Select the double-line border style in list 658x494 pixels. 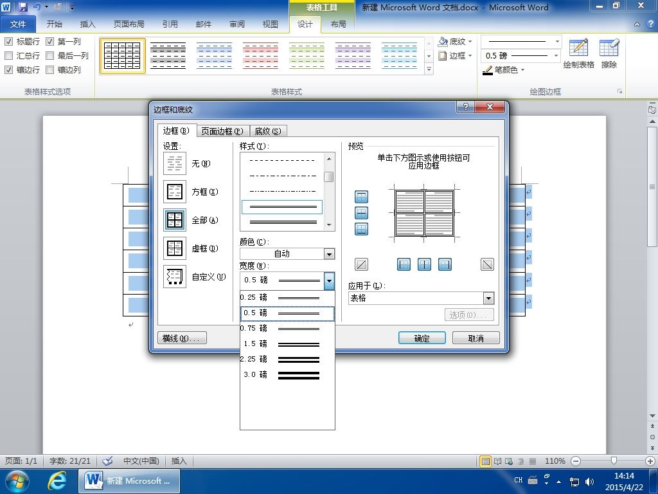(283, 206)
